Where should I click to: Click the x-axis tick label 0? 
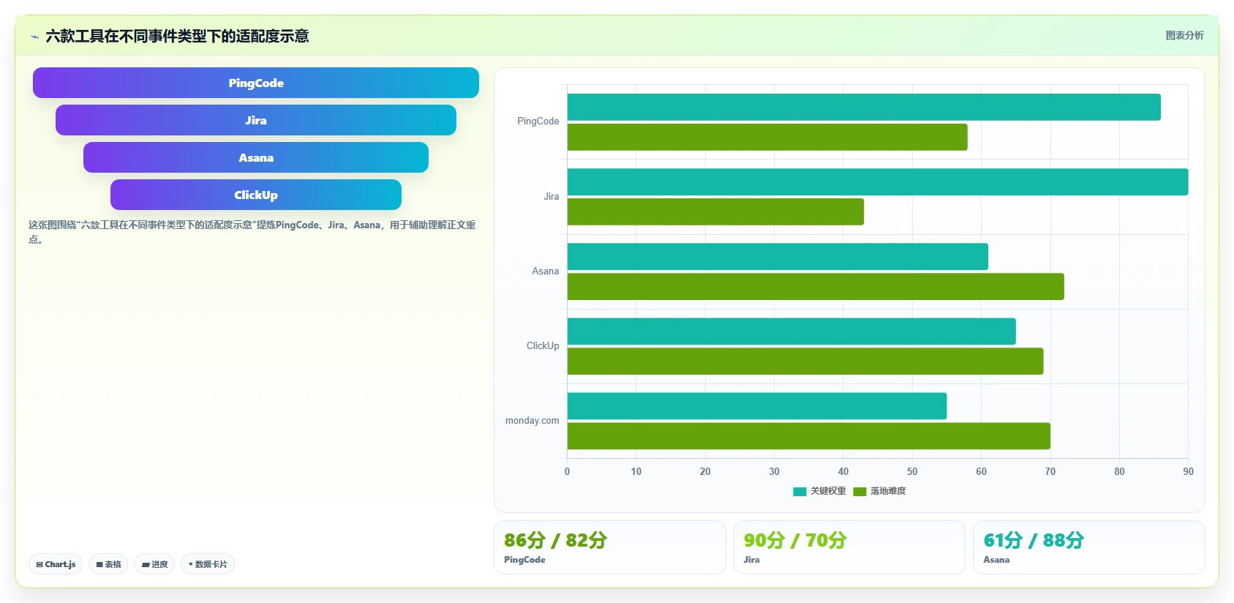click(567, 471)
